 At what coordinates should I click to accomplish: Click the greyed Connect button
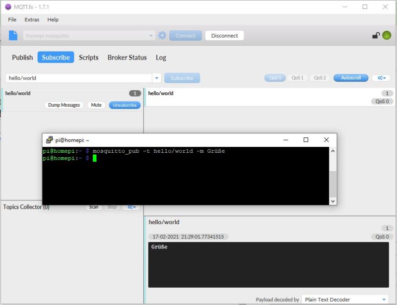pos(186,36)
